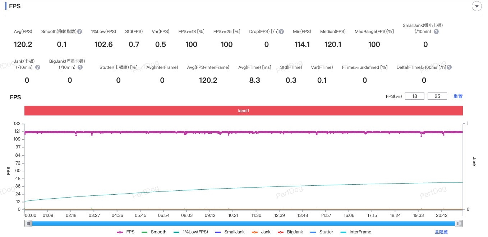Toggle Smooth series in chart legend
The height and width of the screenshot is (237, 488).
pos(154,232)
